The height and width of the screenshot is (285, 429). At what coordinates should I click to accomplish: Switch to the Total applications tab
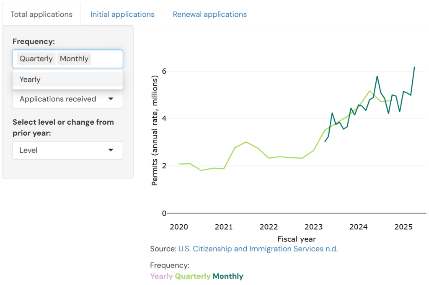(41, 14)
